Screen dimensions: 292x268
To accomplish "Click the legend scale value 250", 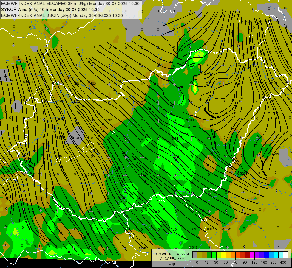I will click(274, 262).
